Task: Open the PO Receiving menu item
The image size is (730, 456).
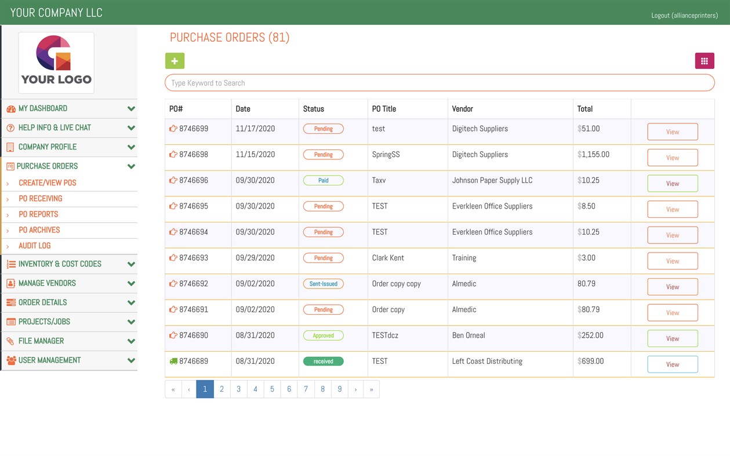Action: point(42,198)
